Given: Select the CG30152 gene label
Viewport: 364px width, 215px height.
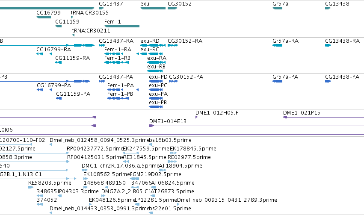Looking at the screenshot, I should point(180,4).
